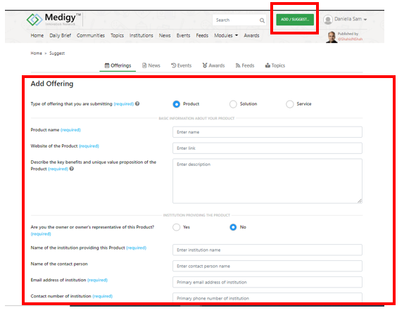Click Daniella Sam's user avatar icon
The image size is (416, 315).
coord(328,20)
